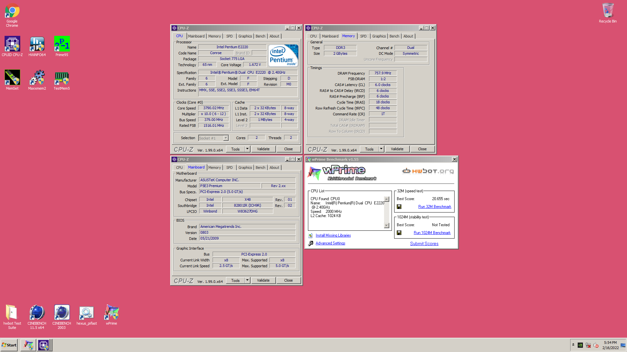Image resolution: width=627 pixels, height=352 pixels.
Task: Open wPrime desktop shortcut
Action: (111, 315)
